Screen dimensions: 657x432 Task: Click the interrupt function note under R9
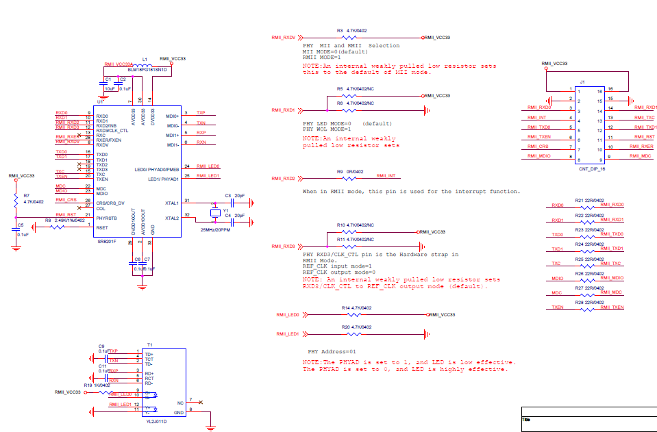pyautogui.click(x=412, y=192)
